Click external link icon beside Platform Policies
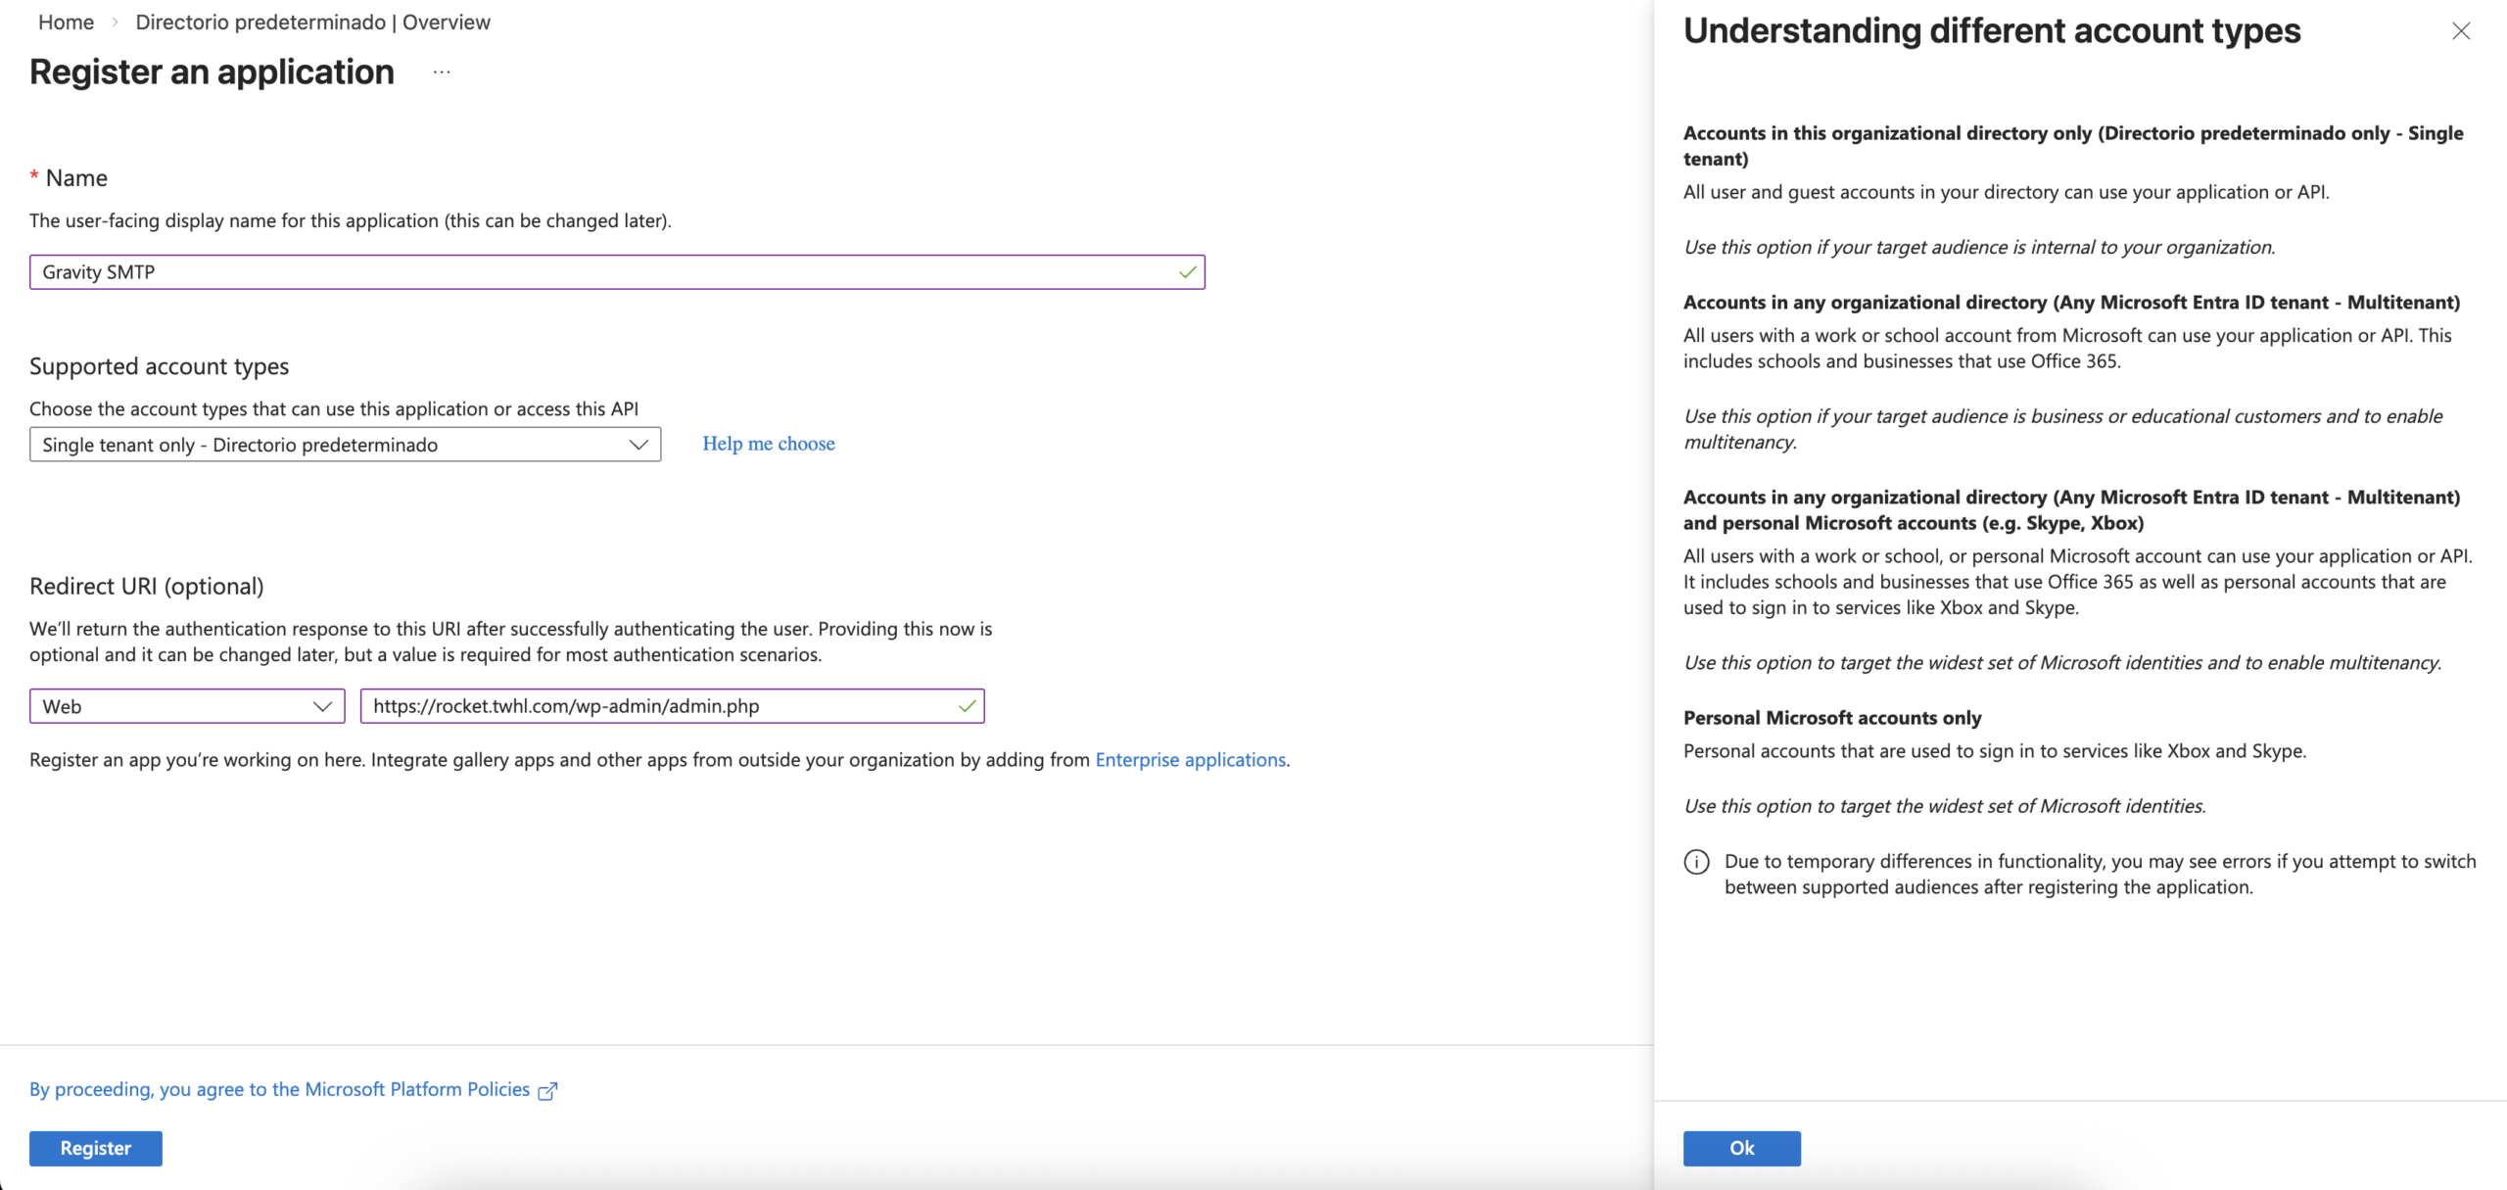The height and width of the screenshot is (1190, 2507). [548, 1091]
